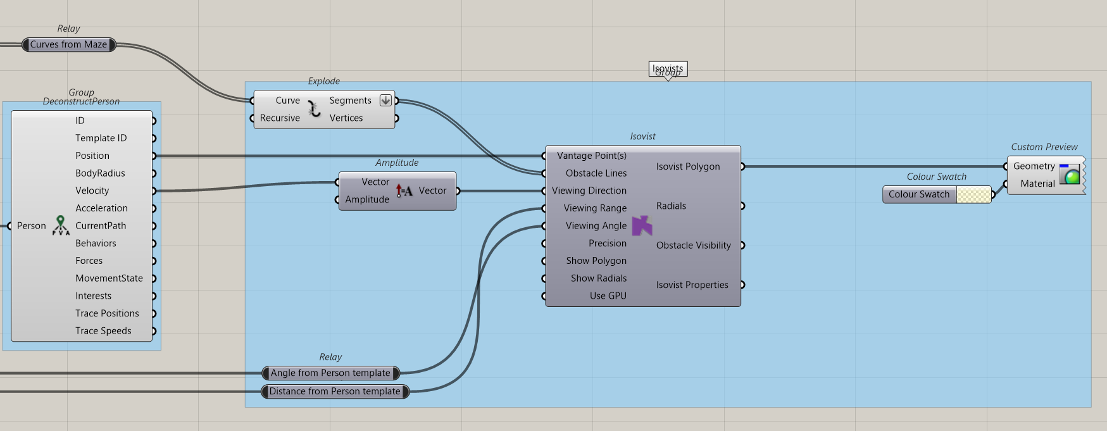Click the Velocity output parameter

tap(92, 191)
